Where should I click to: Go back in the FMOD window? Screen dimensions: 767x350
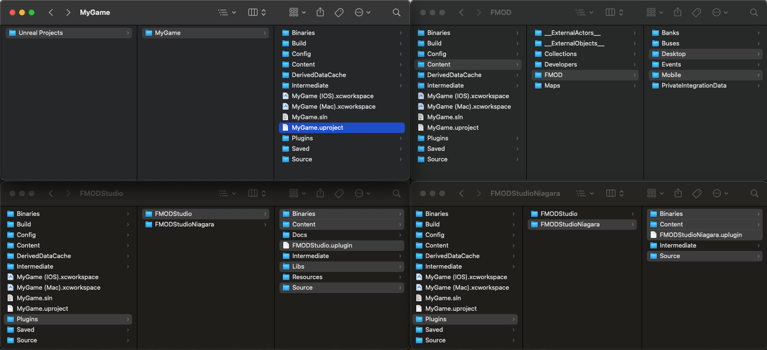tap(461, 12)
